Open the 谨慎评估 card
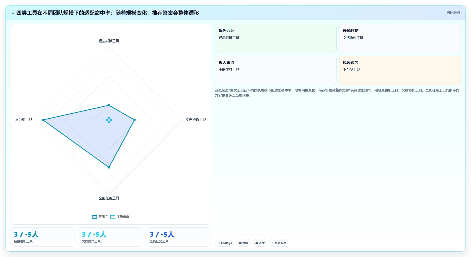 coord(400,39)
